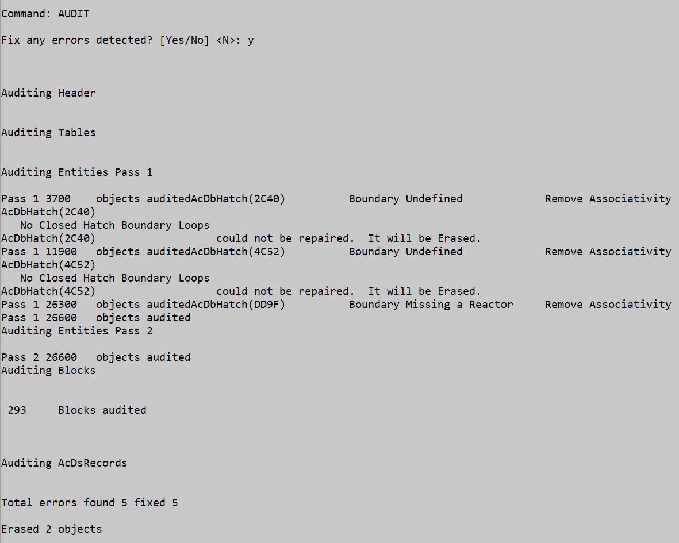Click the "Total errors found 5 fixed 5" line
The height and width of the screenshot is (543, 679).
click(x=89, y=503)
